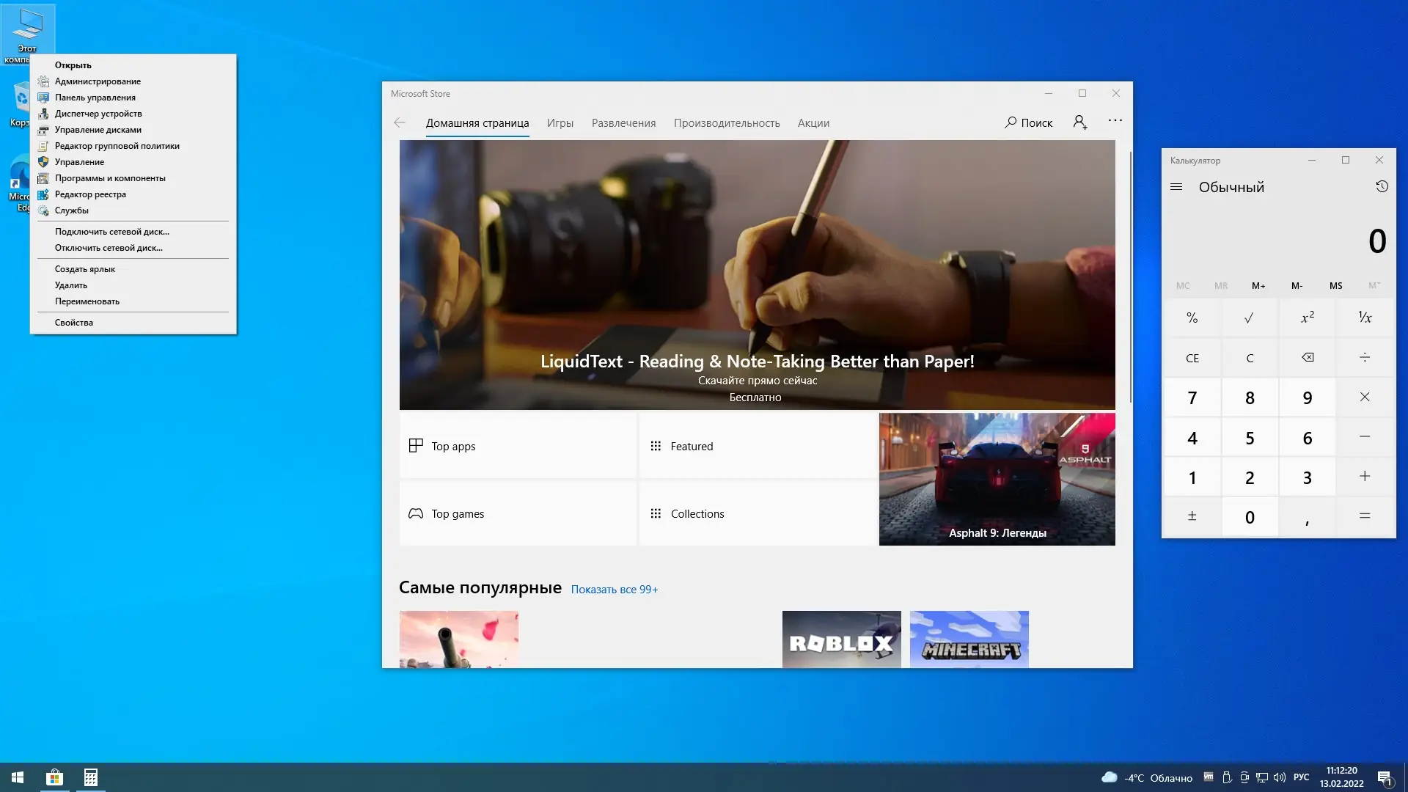The image size is (1408, 792).
Task: Switch to the Игры tab
Action: (560, 123)
